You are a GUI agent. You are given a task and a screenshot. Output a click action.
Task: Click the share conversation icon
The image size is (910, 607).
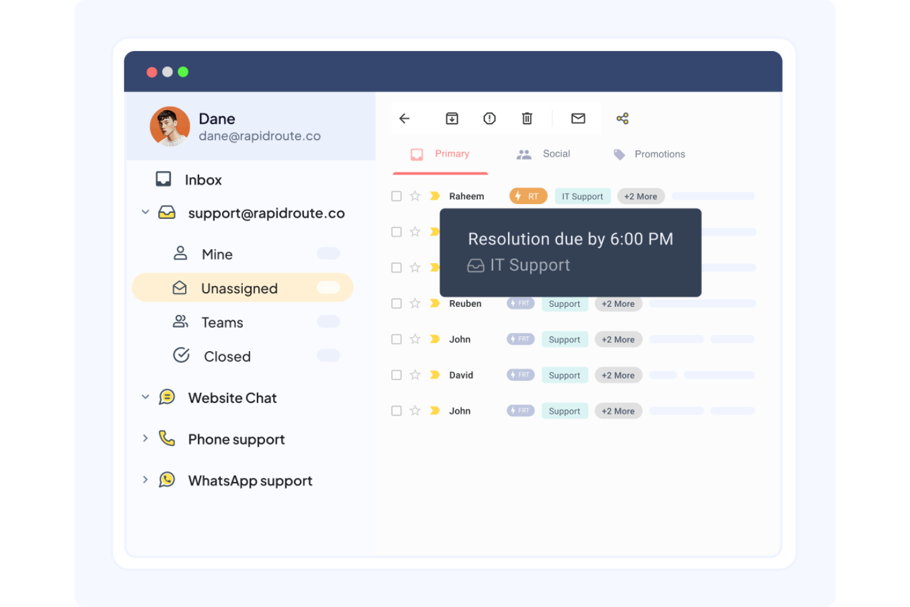point(622,118)
